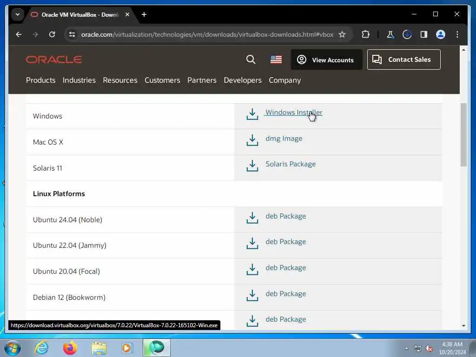Click the "Debian 12 (Bookworm)" label
The image size is (476, 357).
pyautogui.click(x=69, y=297)
